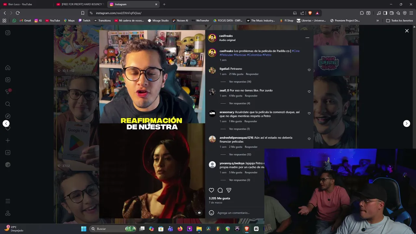The image size is (416, 234).
Task: Open the WeTransfer bookmark
Action: click(200, 20)
